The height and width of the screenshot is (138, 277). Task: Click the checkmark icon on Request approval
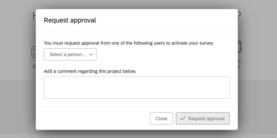(x=183, y=118)
